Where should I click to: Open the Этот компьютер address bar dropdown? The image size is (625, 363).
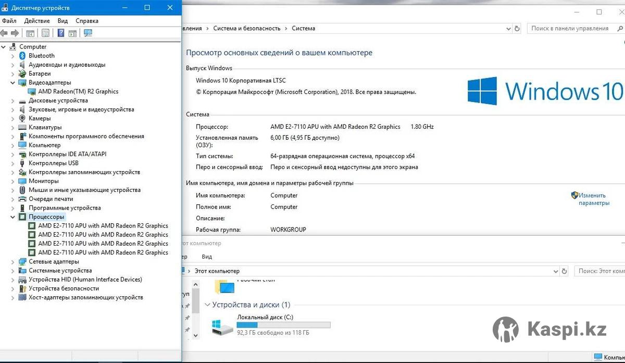click(555, 271)
